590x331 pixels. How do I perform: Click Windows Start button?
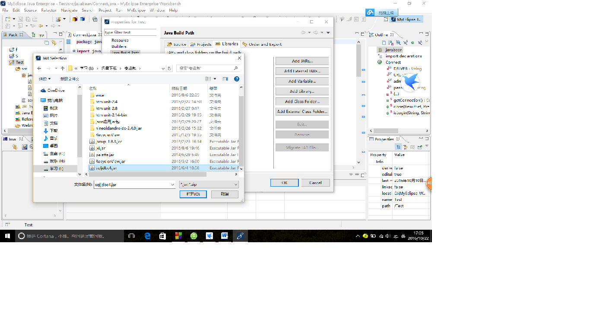click(x=7, y=236)
